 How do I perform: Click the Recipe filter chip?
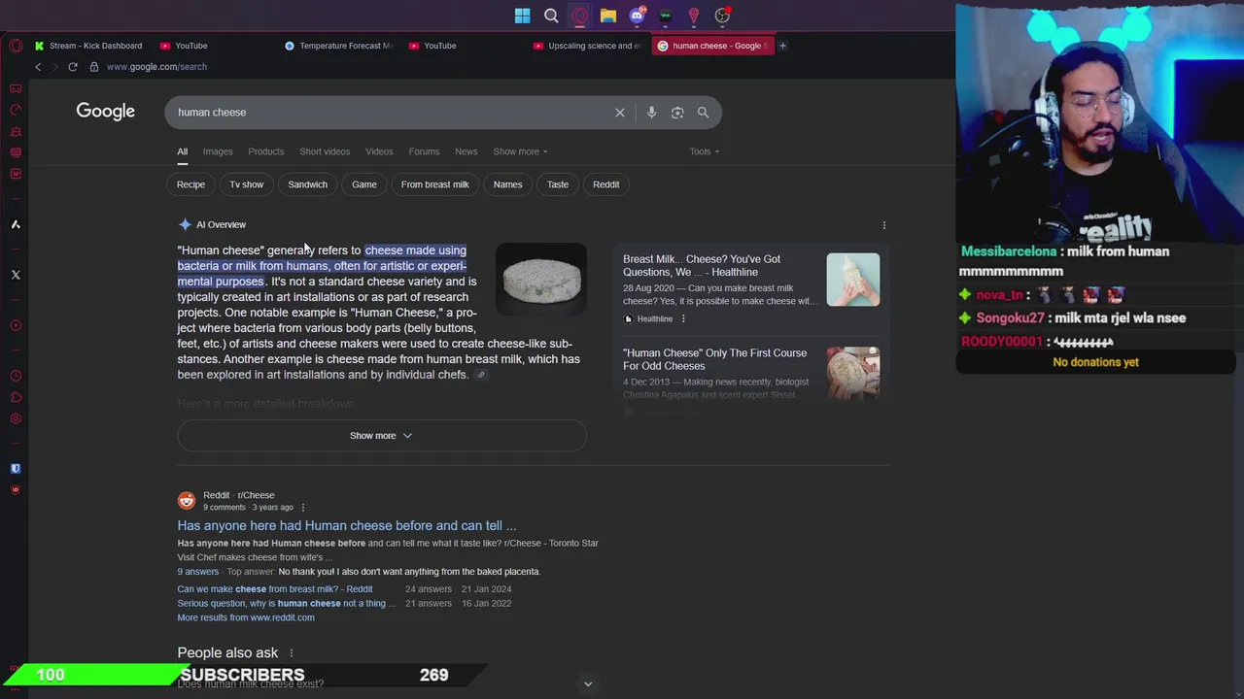click(190, 184)
